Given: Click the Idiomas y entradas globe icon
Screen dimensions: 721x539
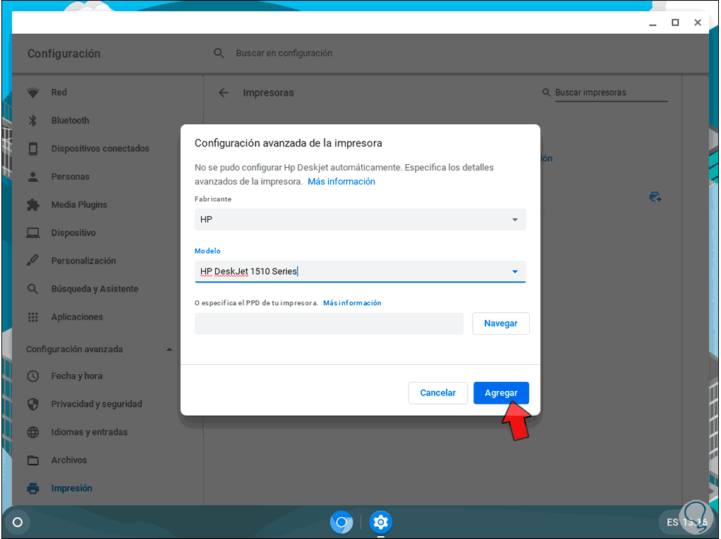Looking at the screenshot, I should coord(32,432).
